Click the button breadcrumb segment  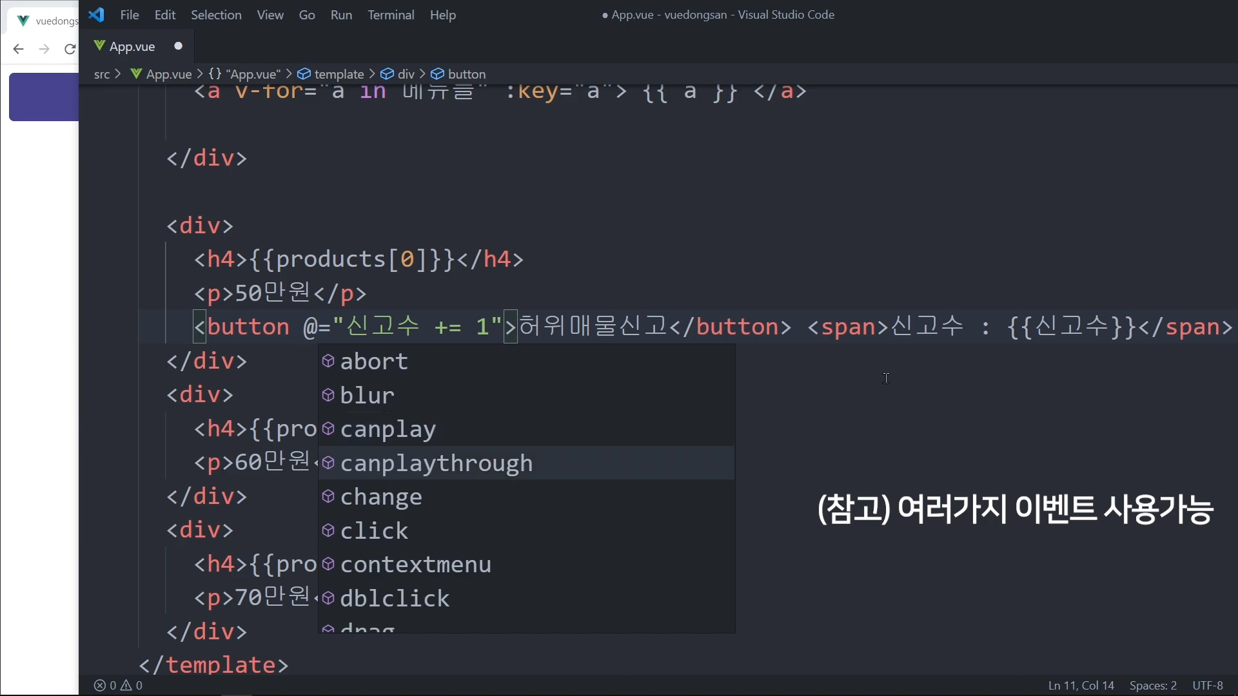[466, 74]
